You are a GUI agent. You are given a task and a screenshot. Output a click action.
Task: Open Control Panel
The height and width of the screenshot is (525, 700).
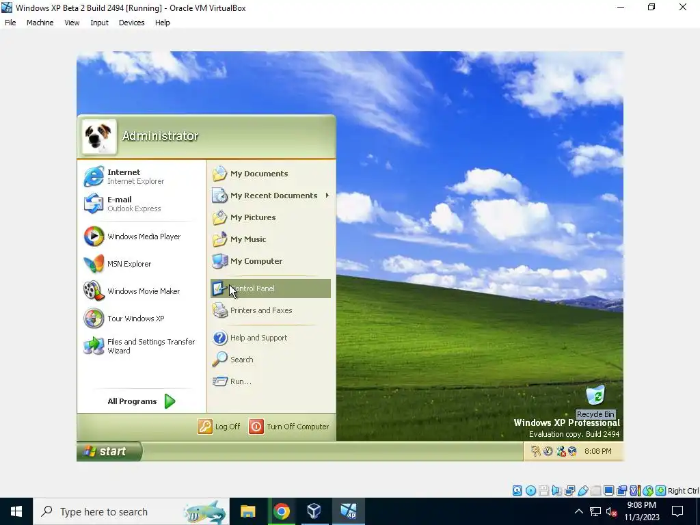click(271, 288)
